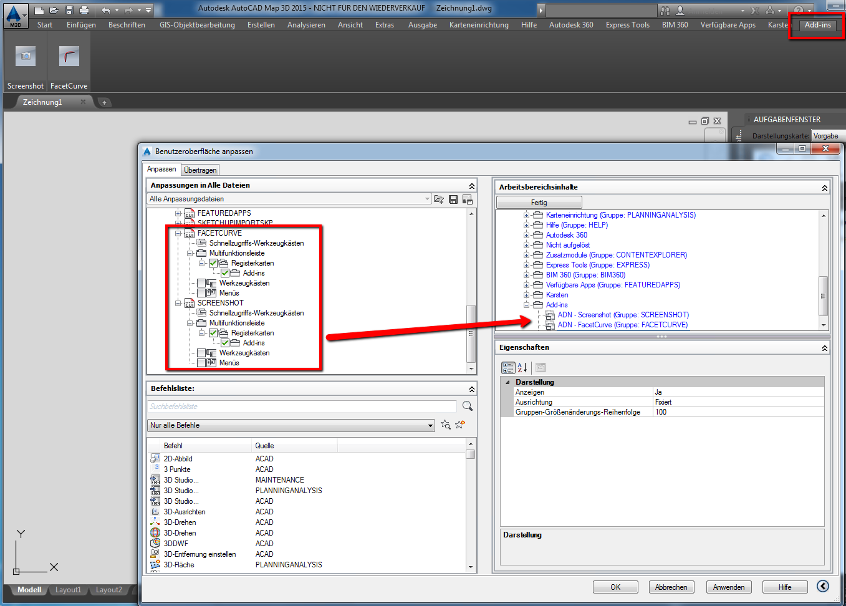The height and width of the screenshot is (606, 846).
Task: Check Werkzeugkästen under FACETCURVE
Action: [x=201, y=283]
